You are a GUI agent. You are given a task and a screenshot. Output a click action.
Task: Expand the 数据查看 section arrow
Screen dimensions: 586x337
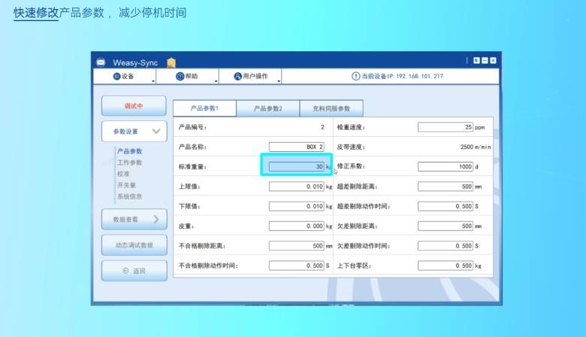156,220
